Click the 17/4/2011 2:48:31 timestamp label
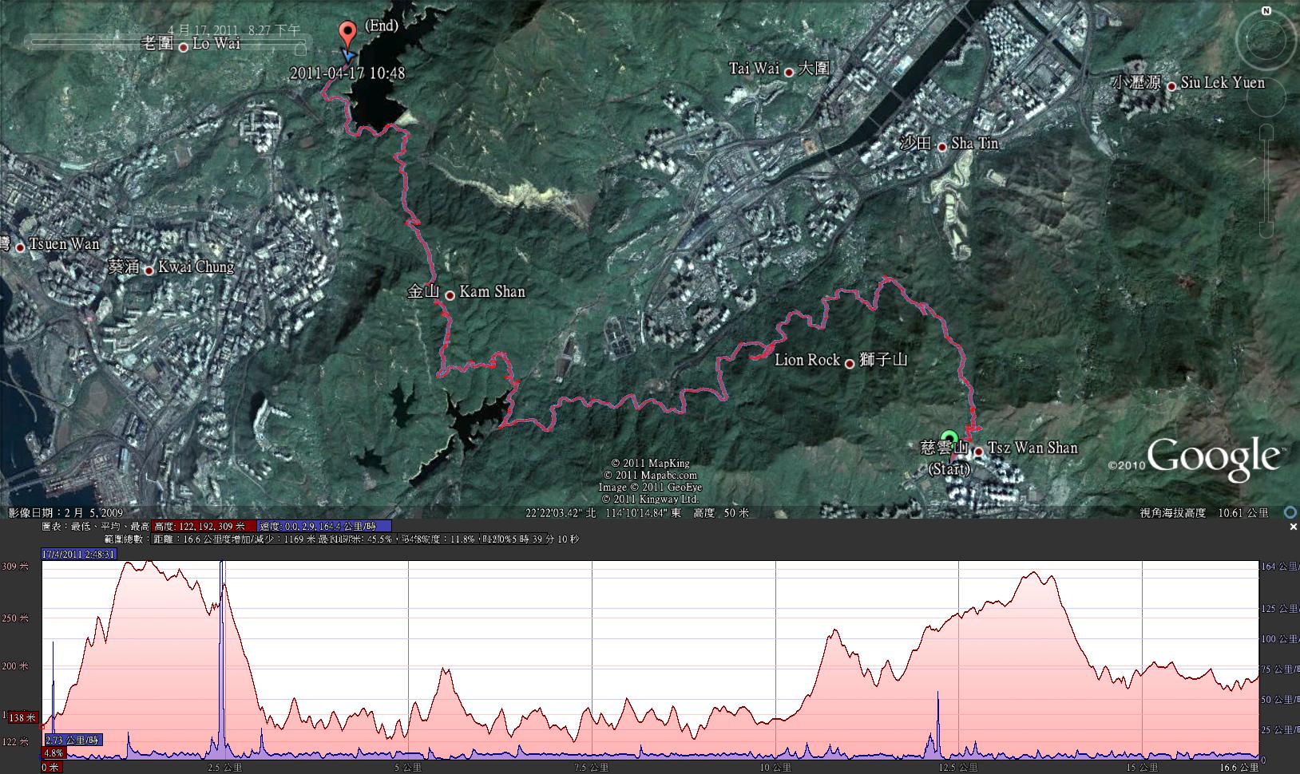The width and height of the screenshot is (1300, 774). pos(79,554)
